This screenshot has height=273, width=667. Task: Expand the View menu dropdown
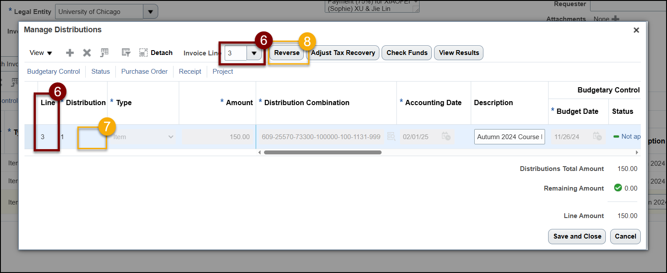(41, 53)
